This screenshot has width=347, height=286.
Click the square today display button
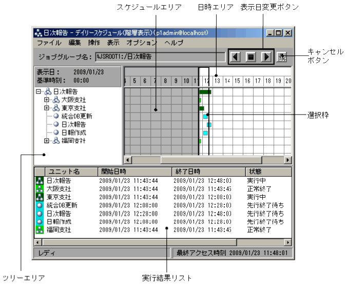[250, 57]
